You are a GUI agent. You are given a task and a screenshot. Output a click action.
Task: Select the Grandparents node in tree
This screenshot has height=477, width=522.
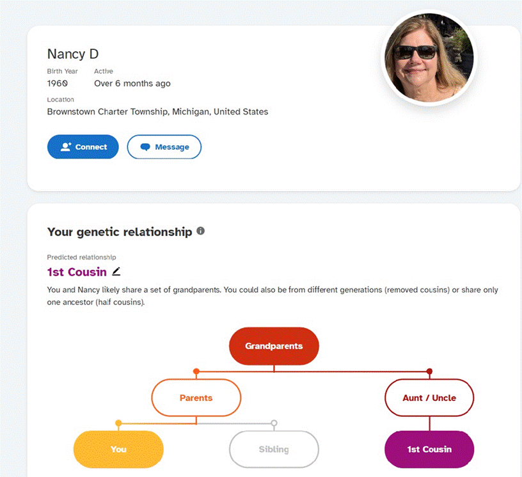point(274,346)
